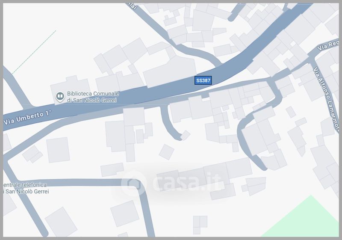Click the SS387 road shield badge

tap(203, 80)
